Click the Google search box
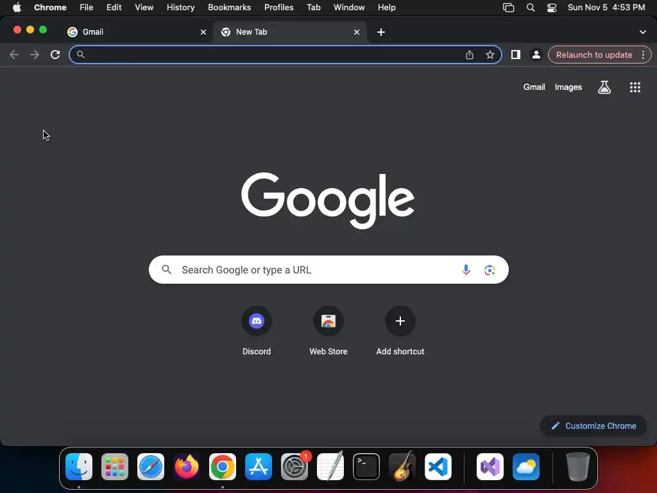The width and height of the screenshot is (657, 493). point(328,270)
